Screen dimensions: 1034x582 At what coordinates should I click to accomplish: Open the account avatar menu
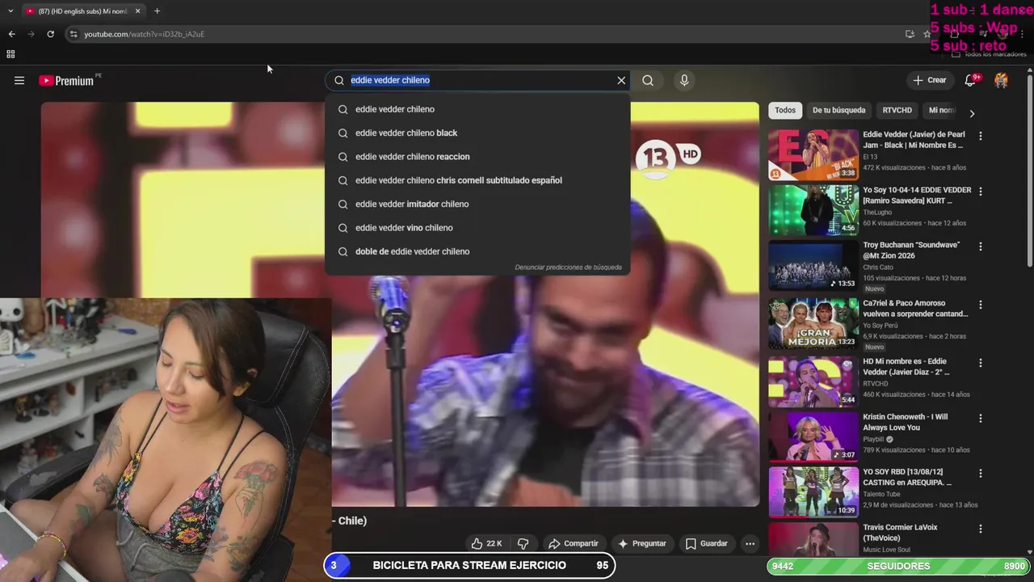click(x=1002, y=80)
